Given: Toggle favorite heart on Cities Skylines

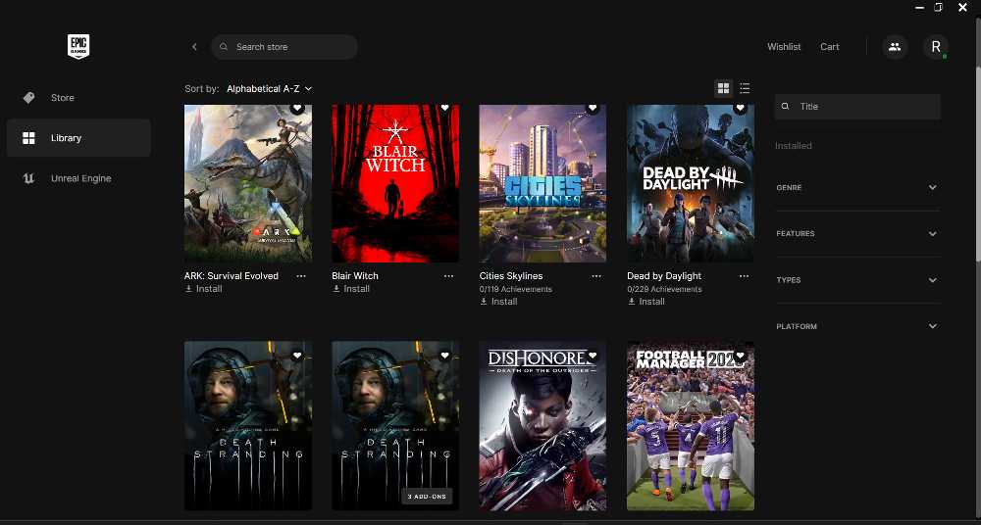Looking at the screenshot, I should 593,108.
